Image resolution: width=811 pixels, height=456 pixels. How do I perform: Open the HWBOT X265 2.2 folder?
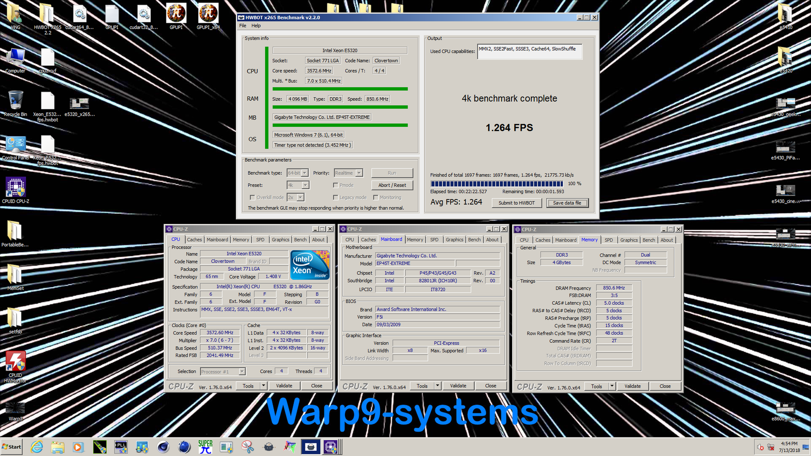(x=47, y=19)
